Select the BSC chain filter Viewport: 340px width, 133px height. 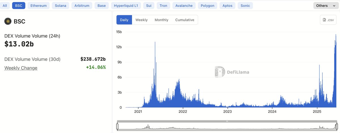(19, 6)
